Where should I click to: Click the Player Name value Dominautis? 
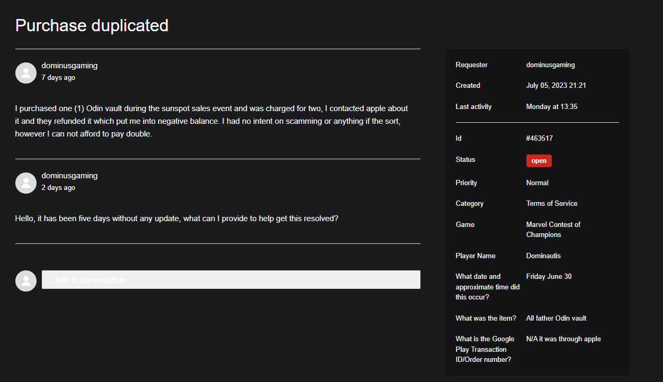coord(543,256)
